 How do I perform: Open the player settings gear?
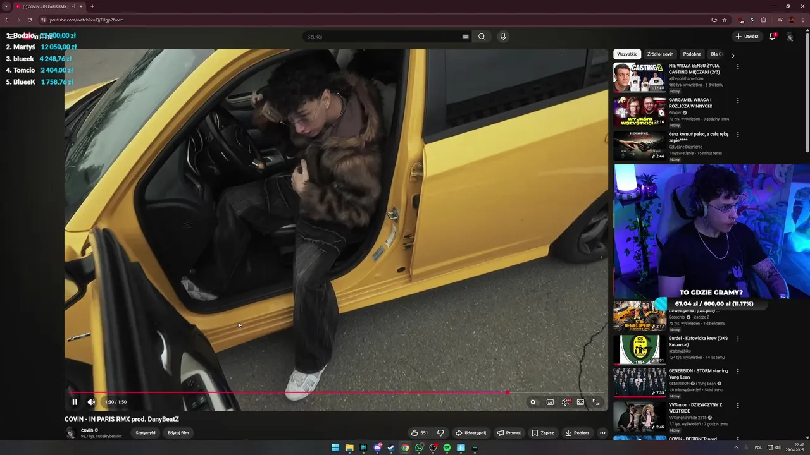pyautogui.click(x=566, y=402)
